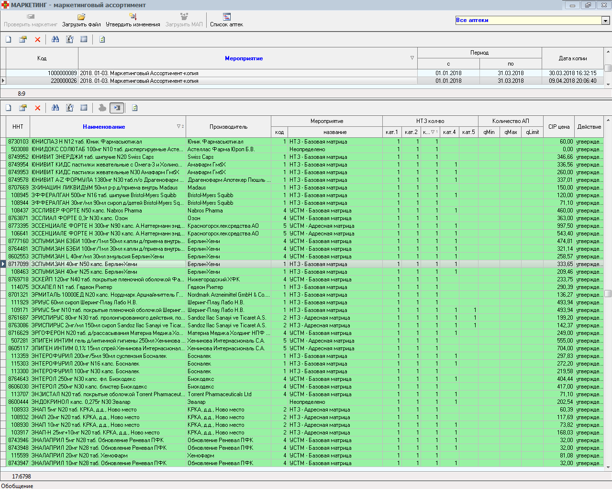Click the 'Загрузить файл' folder toolbar button

(x=81, y=20)
